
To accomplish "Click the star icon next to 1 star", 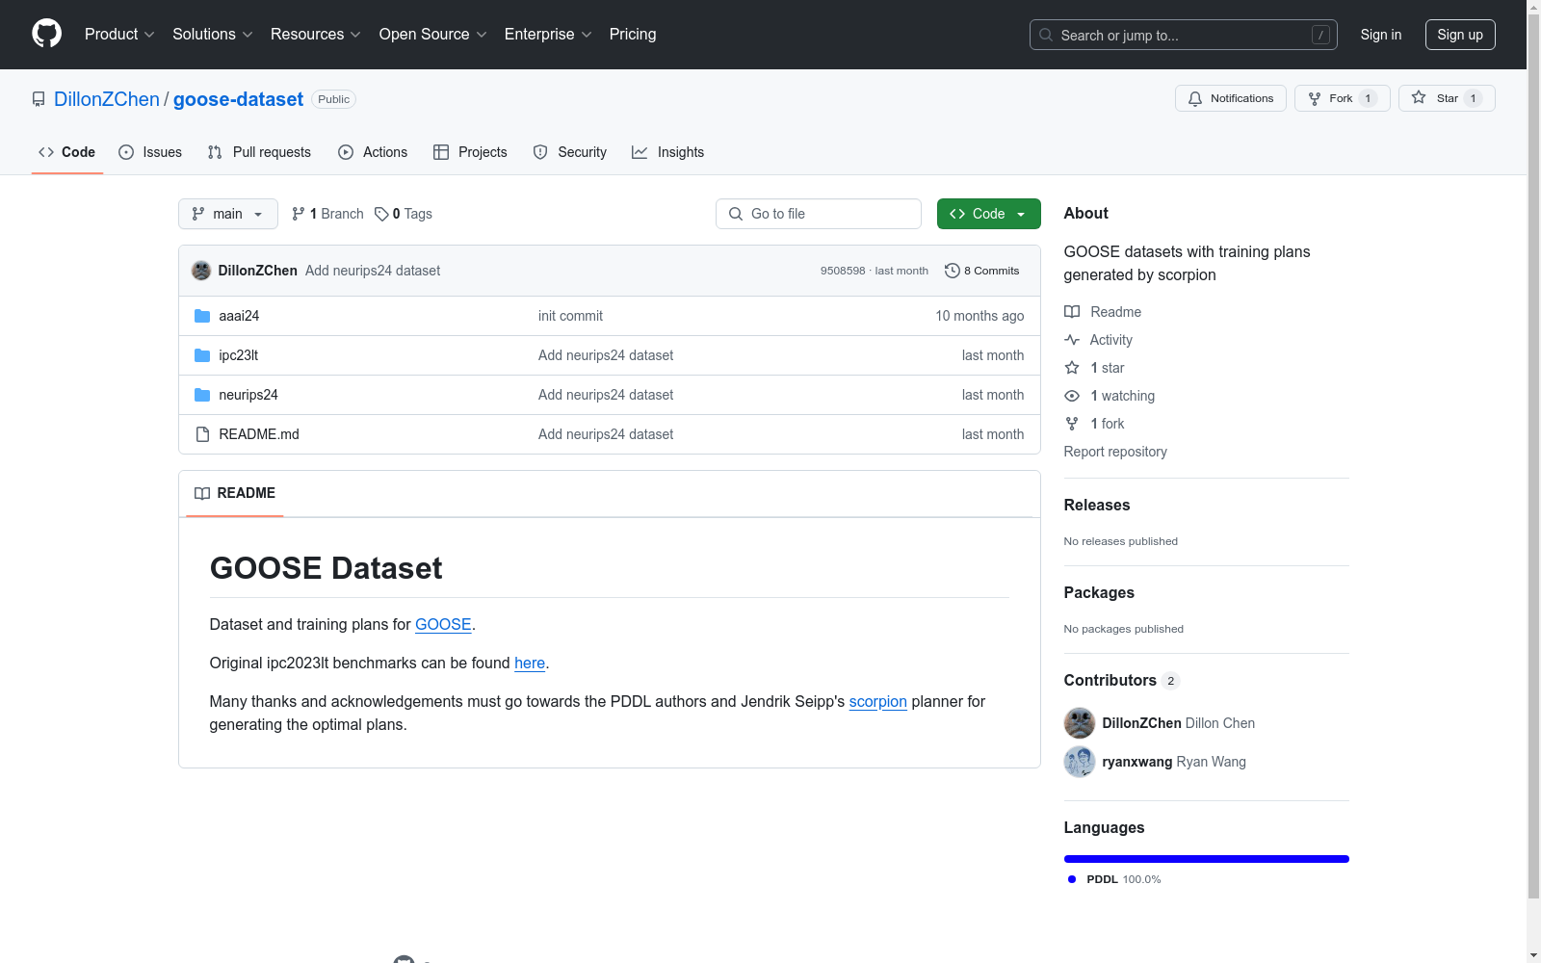I will (1072, 368).
